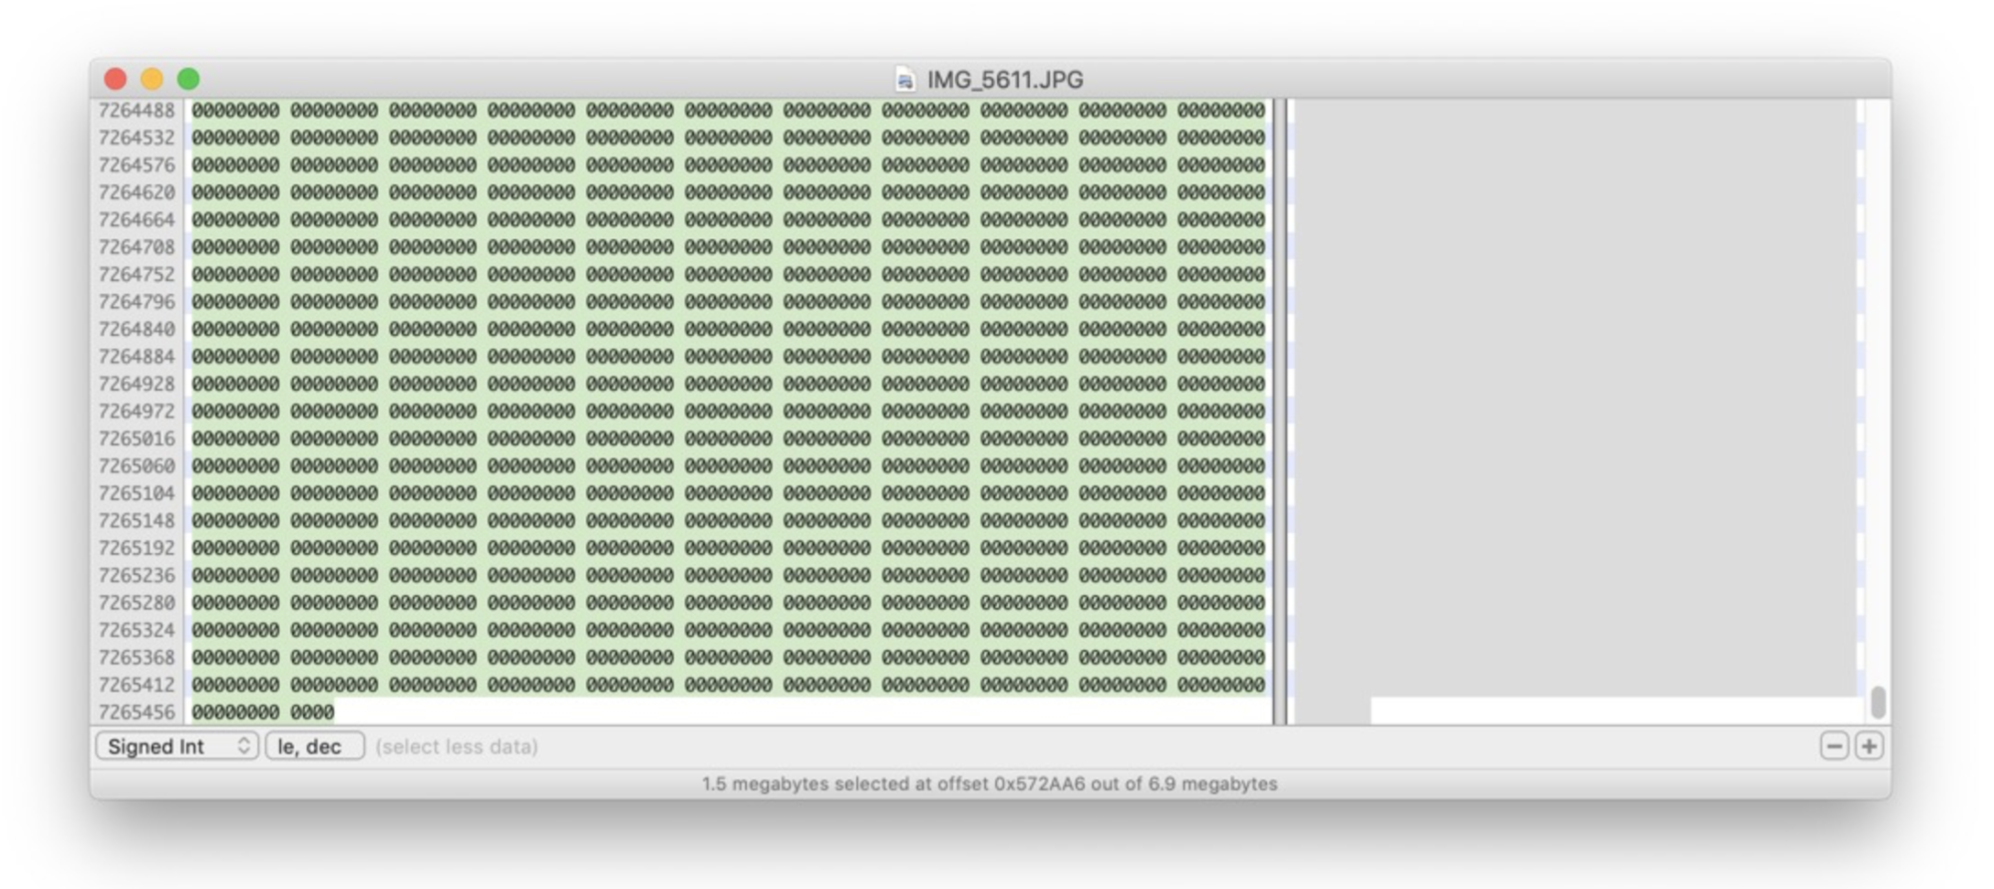Close the IMG_5611.JPG window
Image resolution: width=1994 pixels, height=889 pixels.
pyautogui.click(x=116, y=79)
